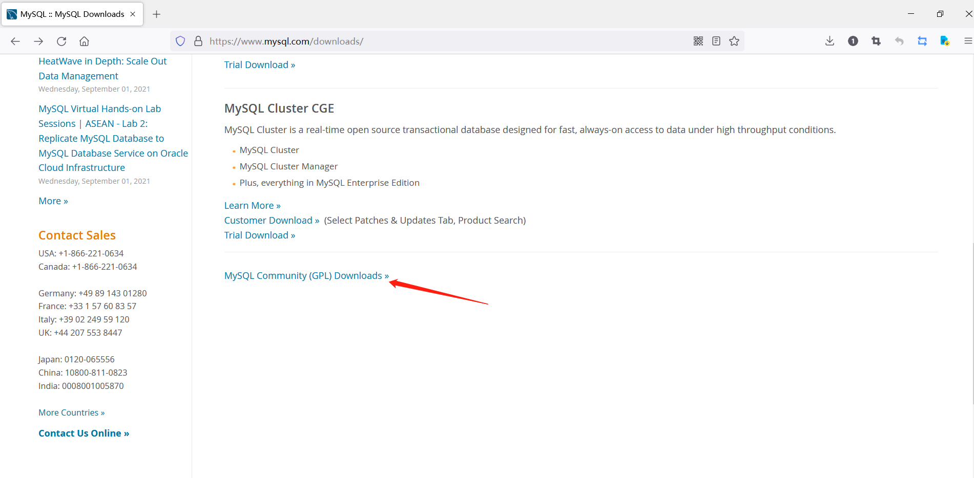Click the USA phone number text

click(81, 254)
